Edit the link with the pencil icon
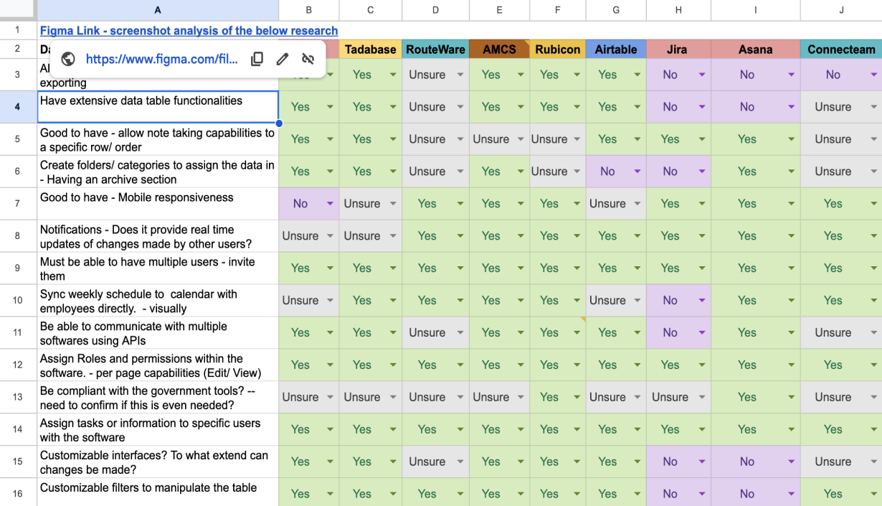The height and width of the screenshot is (506, 882). (x=283, y=60)
